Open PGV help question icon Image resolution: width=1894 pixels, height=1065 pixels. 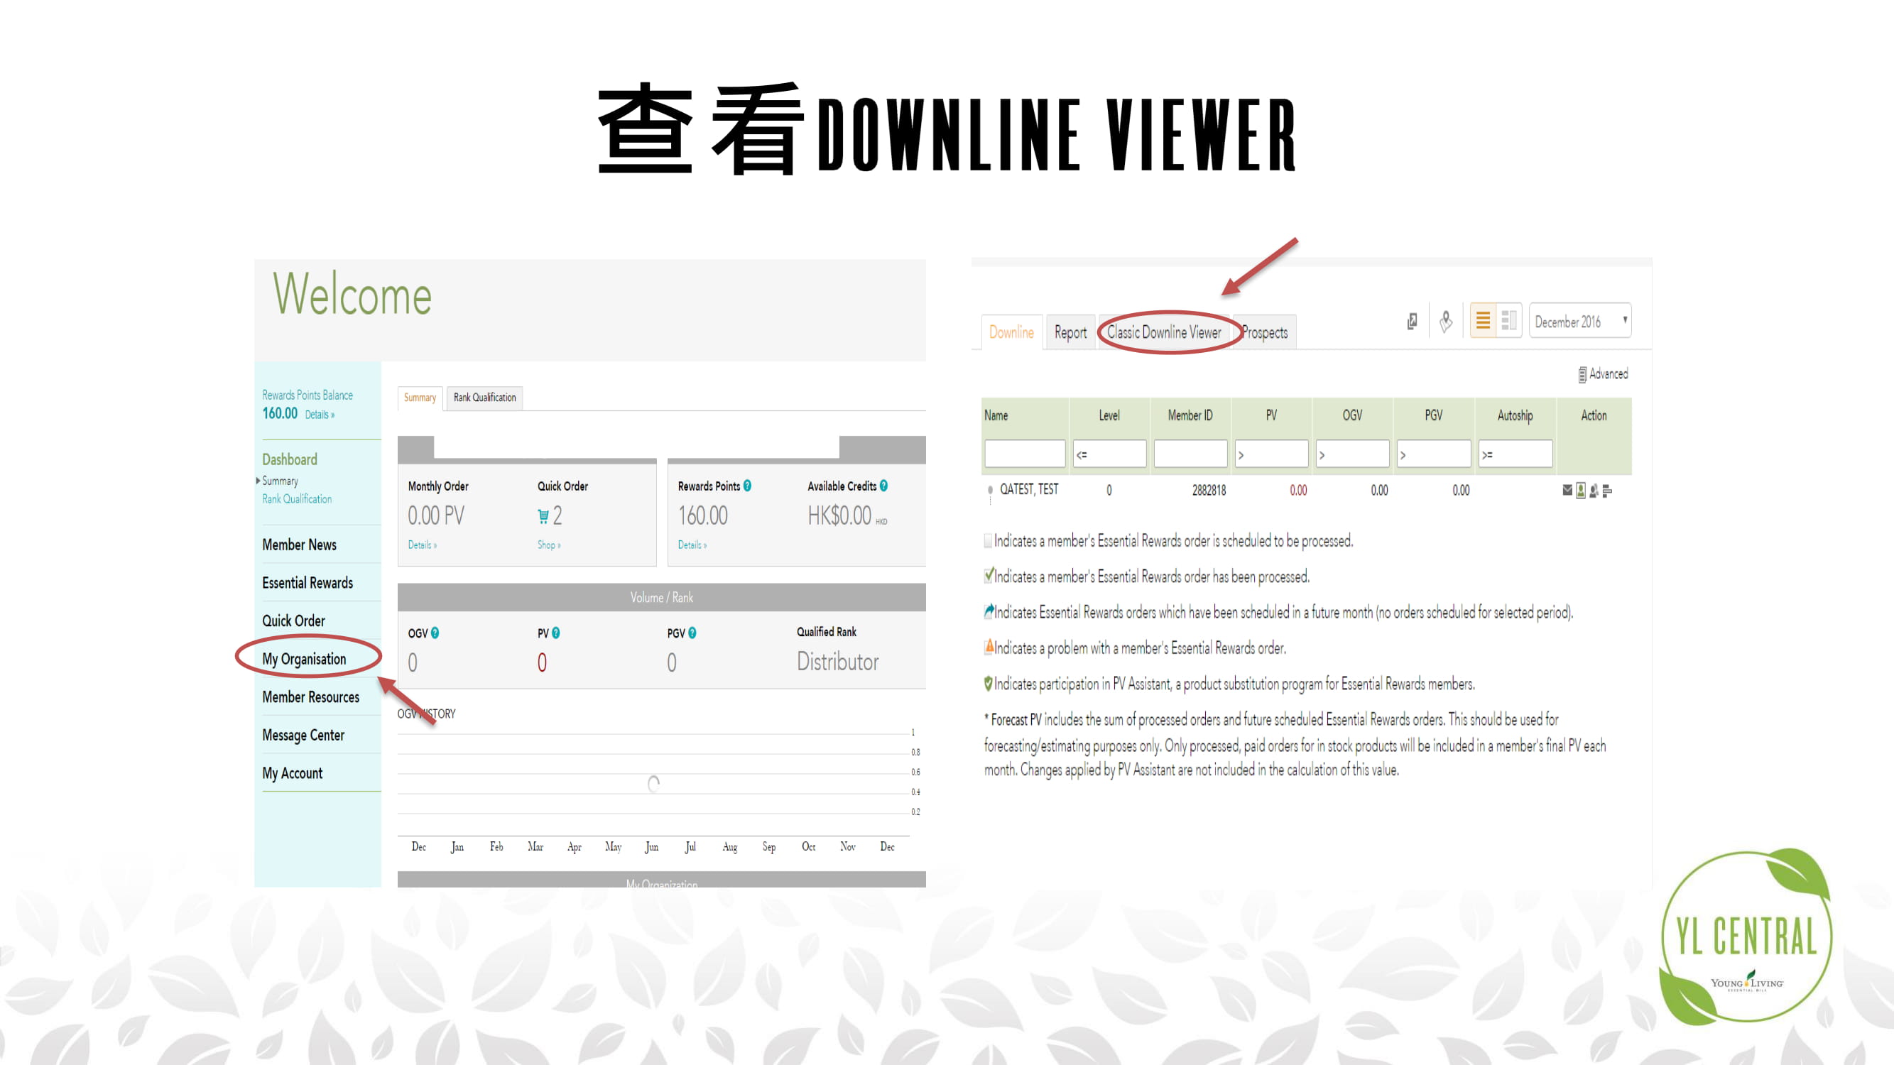692,633
